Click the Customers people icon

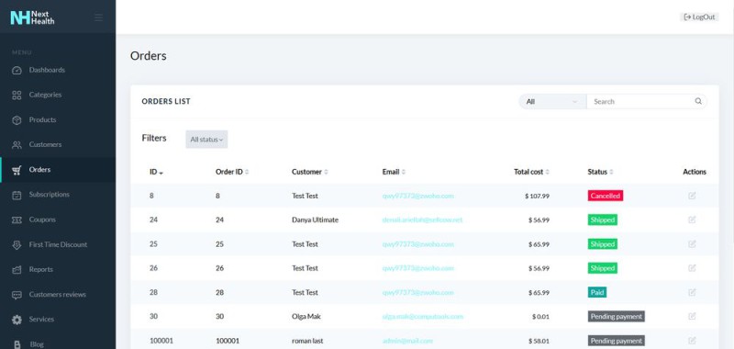pyautogui.click(x=17, y=145)
